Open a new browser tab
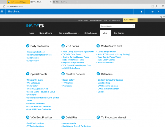Screen dimensions: 165x127 pyautogui.click(x=77, y=2)
